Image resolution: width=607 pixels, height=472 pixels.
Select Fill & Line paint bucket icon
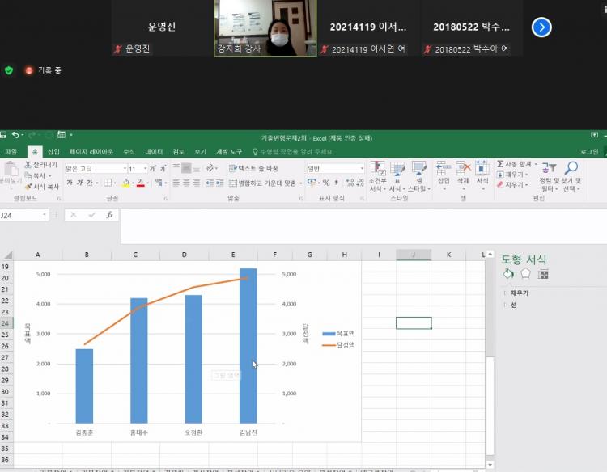click(x=508, y=274)
